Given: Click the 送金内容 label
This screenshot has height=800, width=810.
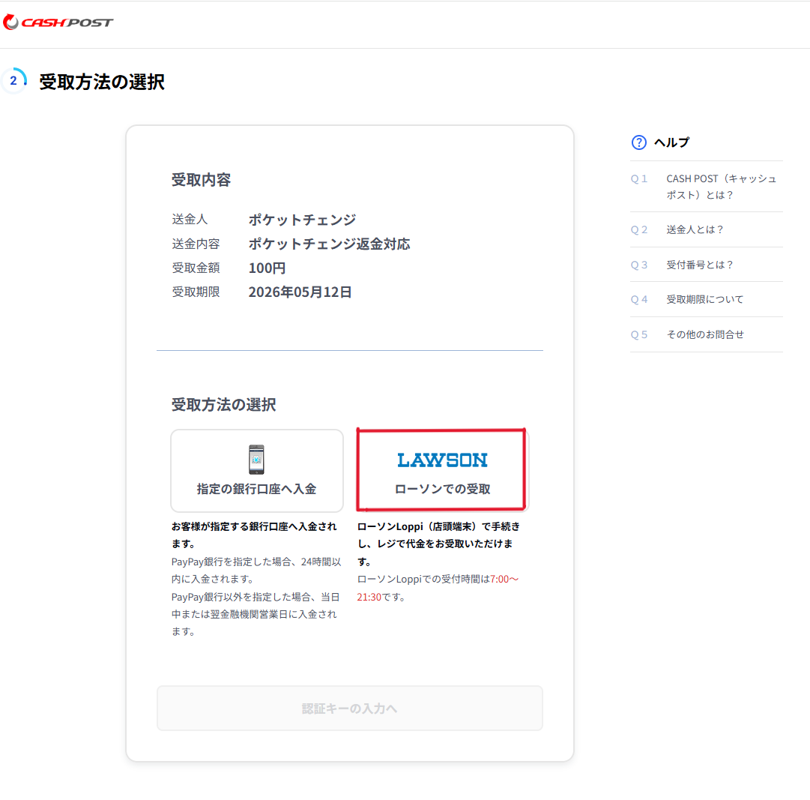Looking at the screenshot, I should pyautogui.click(x=196, y=244).
